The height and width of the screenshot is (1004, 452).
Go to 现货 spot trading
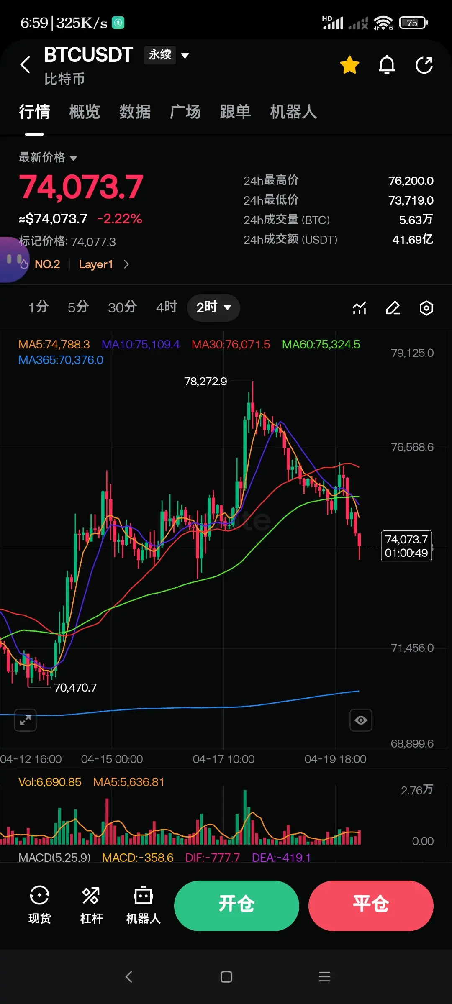click(x=39, y=905)
